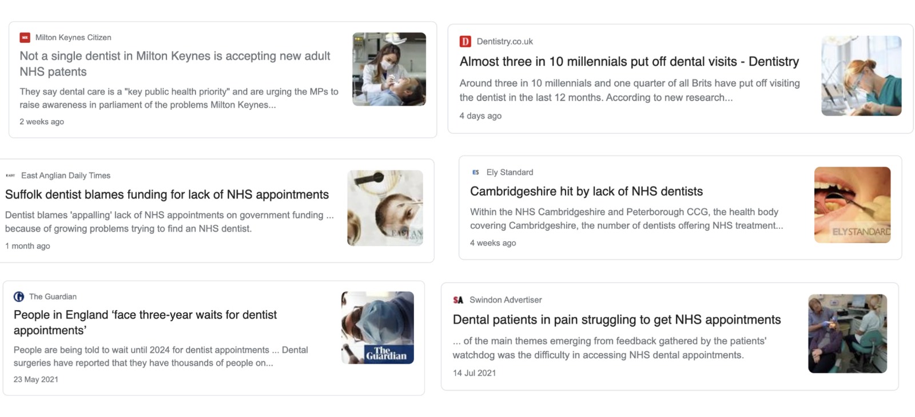915x417 pixels.
Task: Click the Swindon Advertiser SA icon
Action: 457,300
